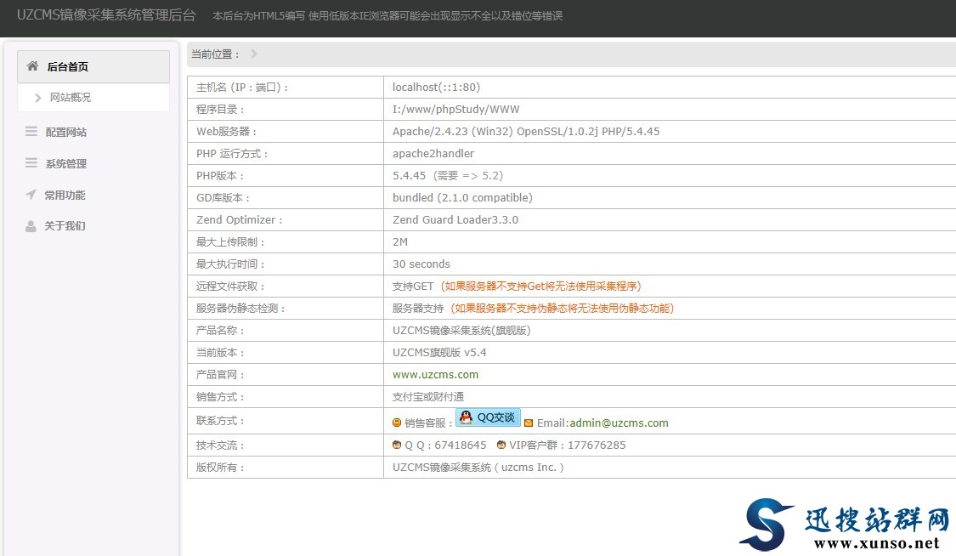The image size is (956, 556).
Task: Click the 远程文件获取 label
Action: [230, 286]
